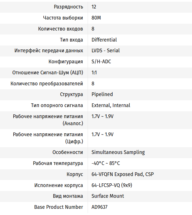Select the "80M" sampling rate value
Viewport: 192px width, 215px height.
coord(96,18)
